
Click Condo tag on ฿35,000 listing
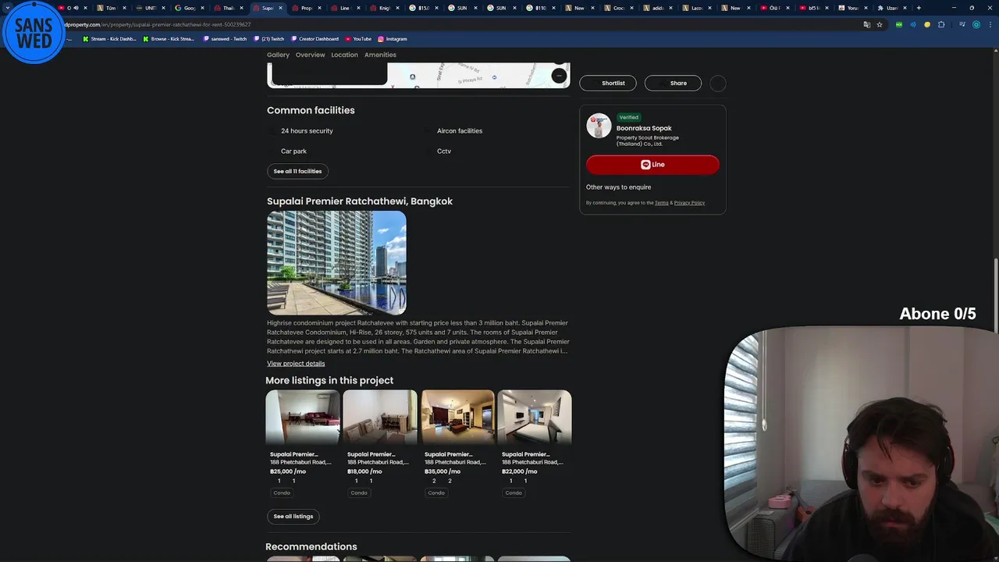coord(436,493)
